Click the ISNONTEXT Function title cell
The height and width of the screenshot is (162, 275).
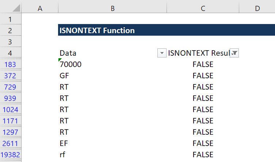click(97, 31)
